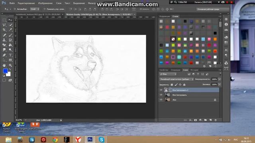255x143 pixels.
Task: Toggle lock image pixels brush icon
Action: pyautogui.click(x=176, y=85)
